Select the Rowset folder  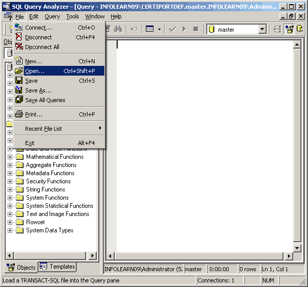click(35, 222)
